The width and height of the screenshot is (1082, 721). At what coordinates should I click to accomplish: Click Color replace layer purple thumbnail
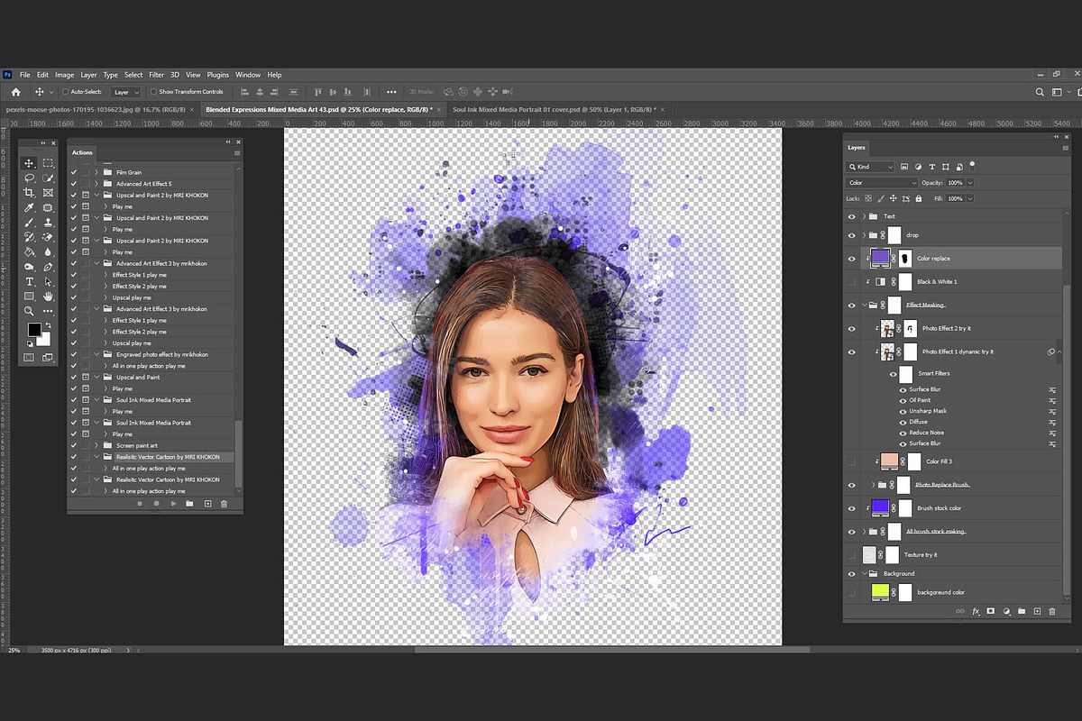[880, 258]
